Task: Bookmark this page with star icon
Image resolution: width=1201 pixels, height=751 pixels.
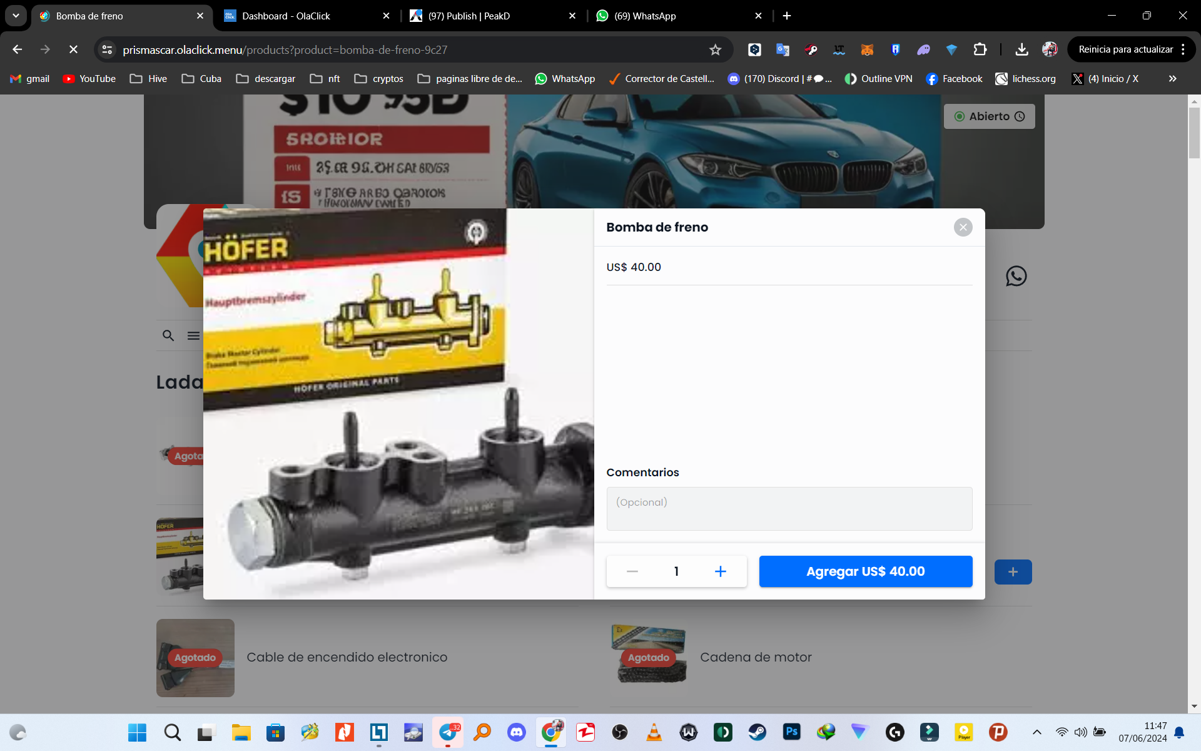Action: [x=715, y=49]
